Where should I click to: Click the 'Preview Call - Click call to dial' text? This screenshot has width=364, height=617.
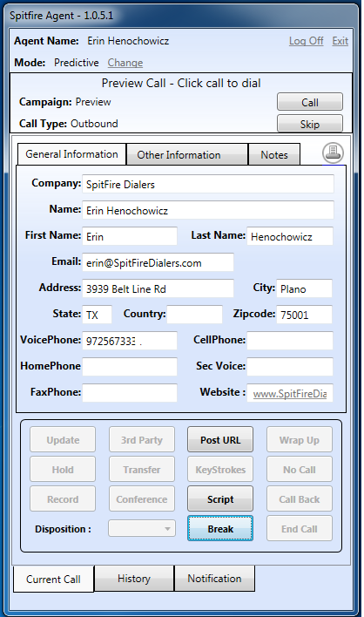click(181, 83)
